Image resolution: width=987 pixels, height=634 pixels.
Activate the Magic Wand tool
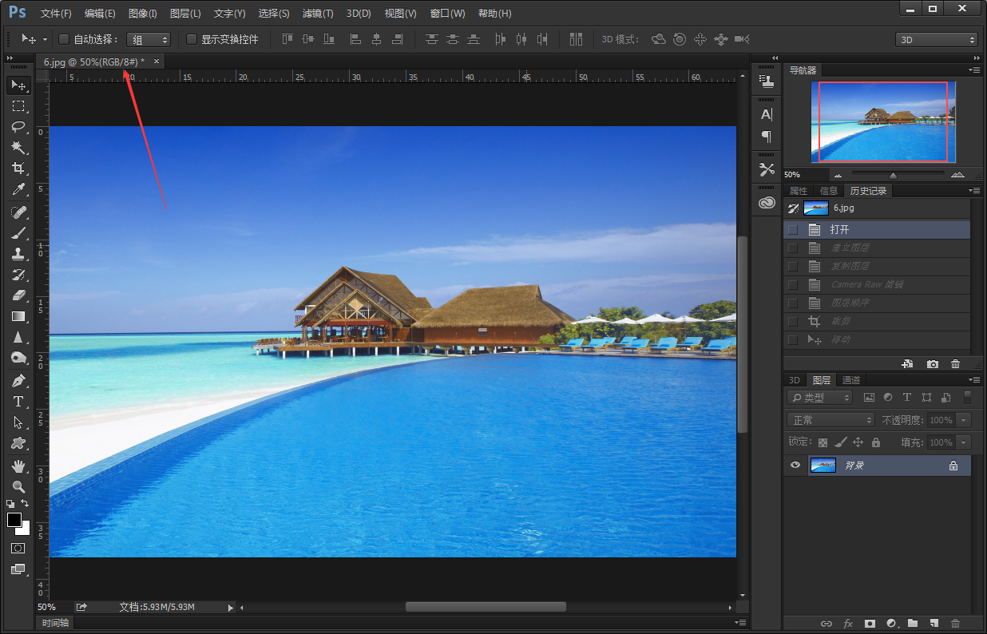(18, 148)
